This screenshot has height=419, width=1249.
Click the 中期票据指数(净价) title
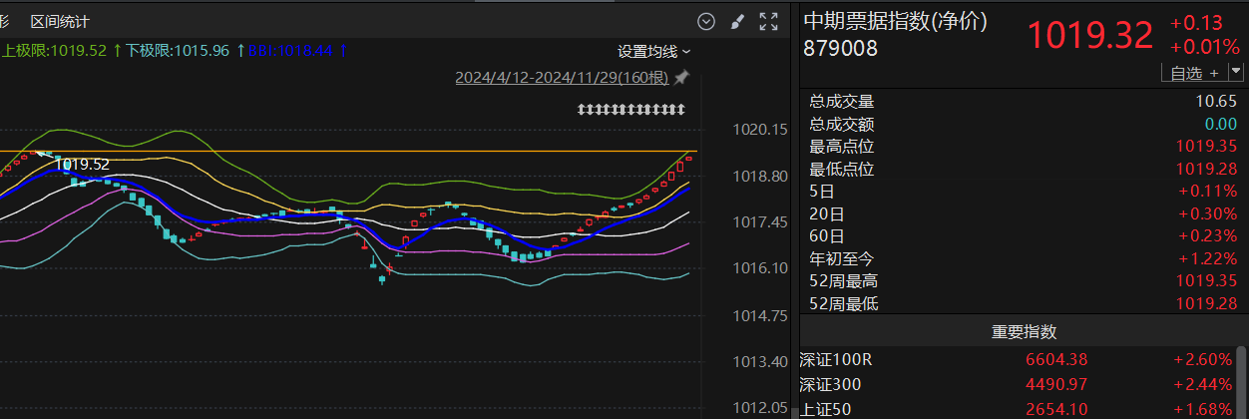tap(895, 22)
